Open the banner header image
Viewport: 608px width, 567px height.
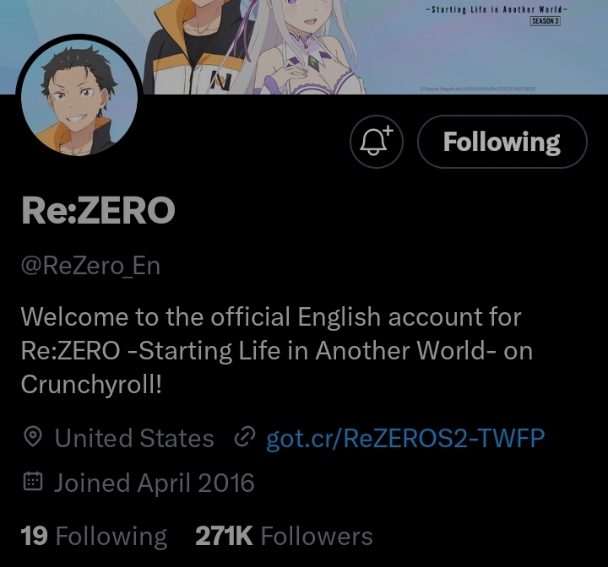pos(304,47)
